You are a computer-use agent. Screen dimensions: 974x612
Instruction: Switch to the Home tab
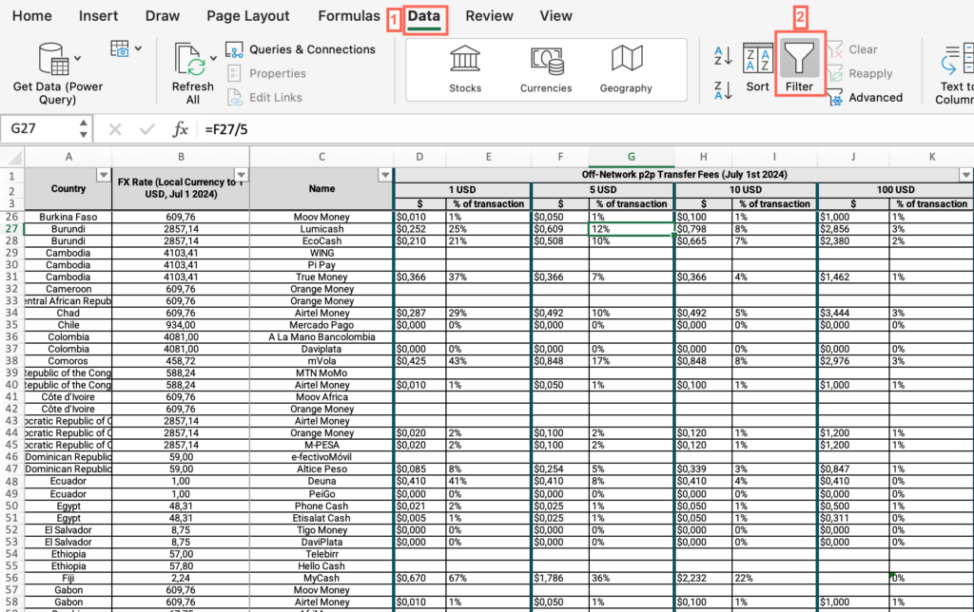pyautogui.click(x=32, y=16)
